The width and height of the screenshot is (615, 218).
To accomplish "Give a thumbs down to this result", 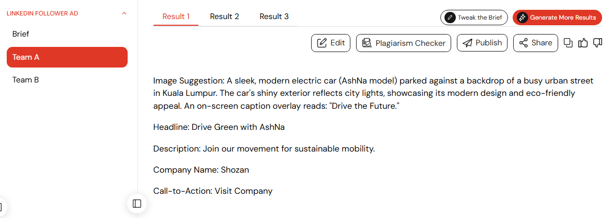I will coord(597,43).
